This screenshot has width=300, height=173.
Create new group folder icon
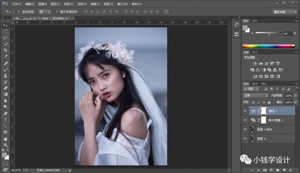[x=278, y=170]
